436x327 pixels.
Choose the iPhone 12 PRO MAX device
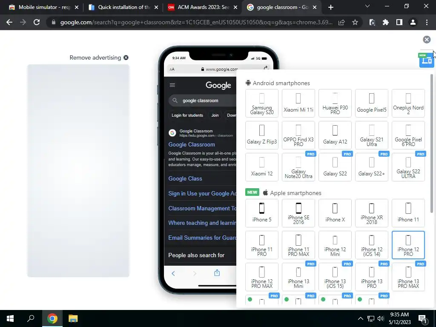pos(262,277)
